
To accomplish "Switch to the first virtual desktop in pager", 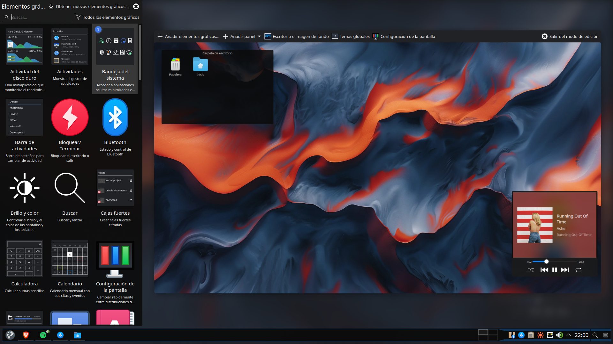I will point(483,332).
